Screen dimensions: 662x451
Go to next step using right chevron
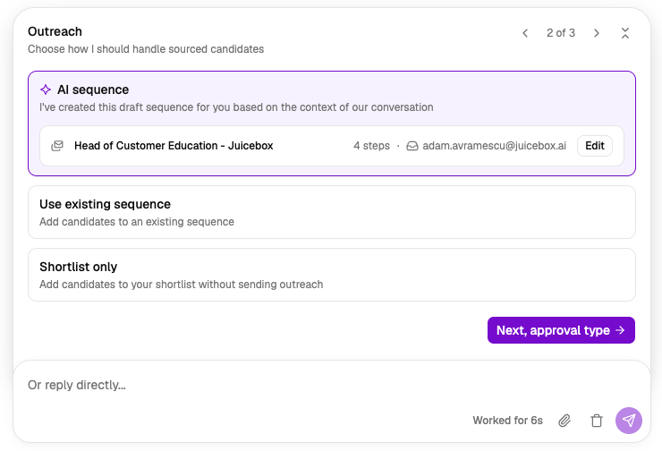click(596, 33)
